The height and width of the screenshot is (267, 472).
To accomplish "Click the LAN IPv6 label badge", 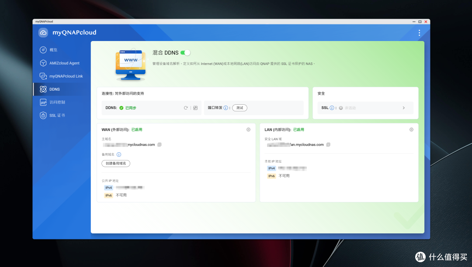I will 271,176.
